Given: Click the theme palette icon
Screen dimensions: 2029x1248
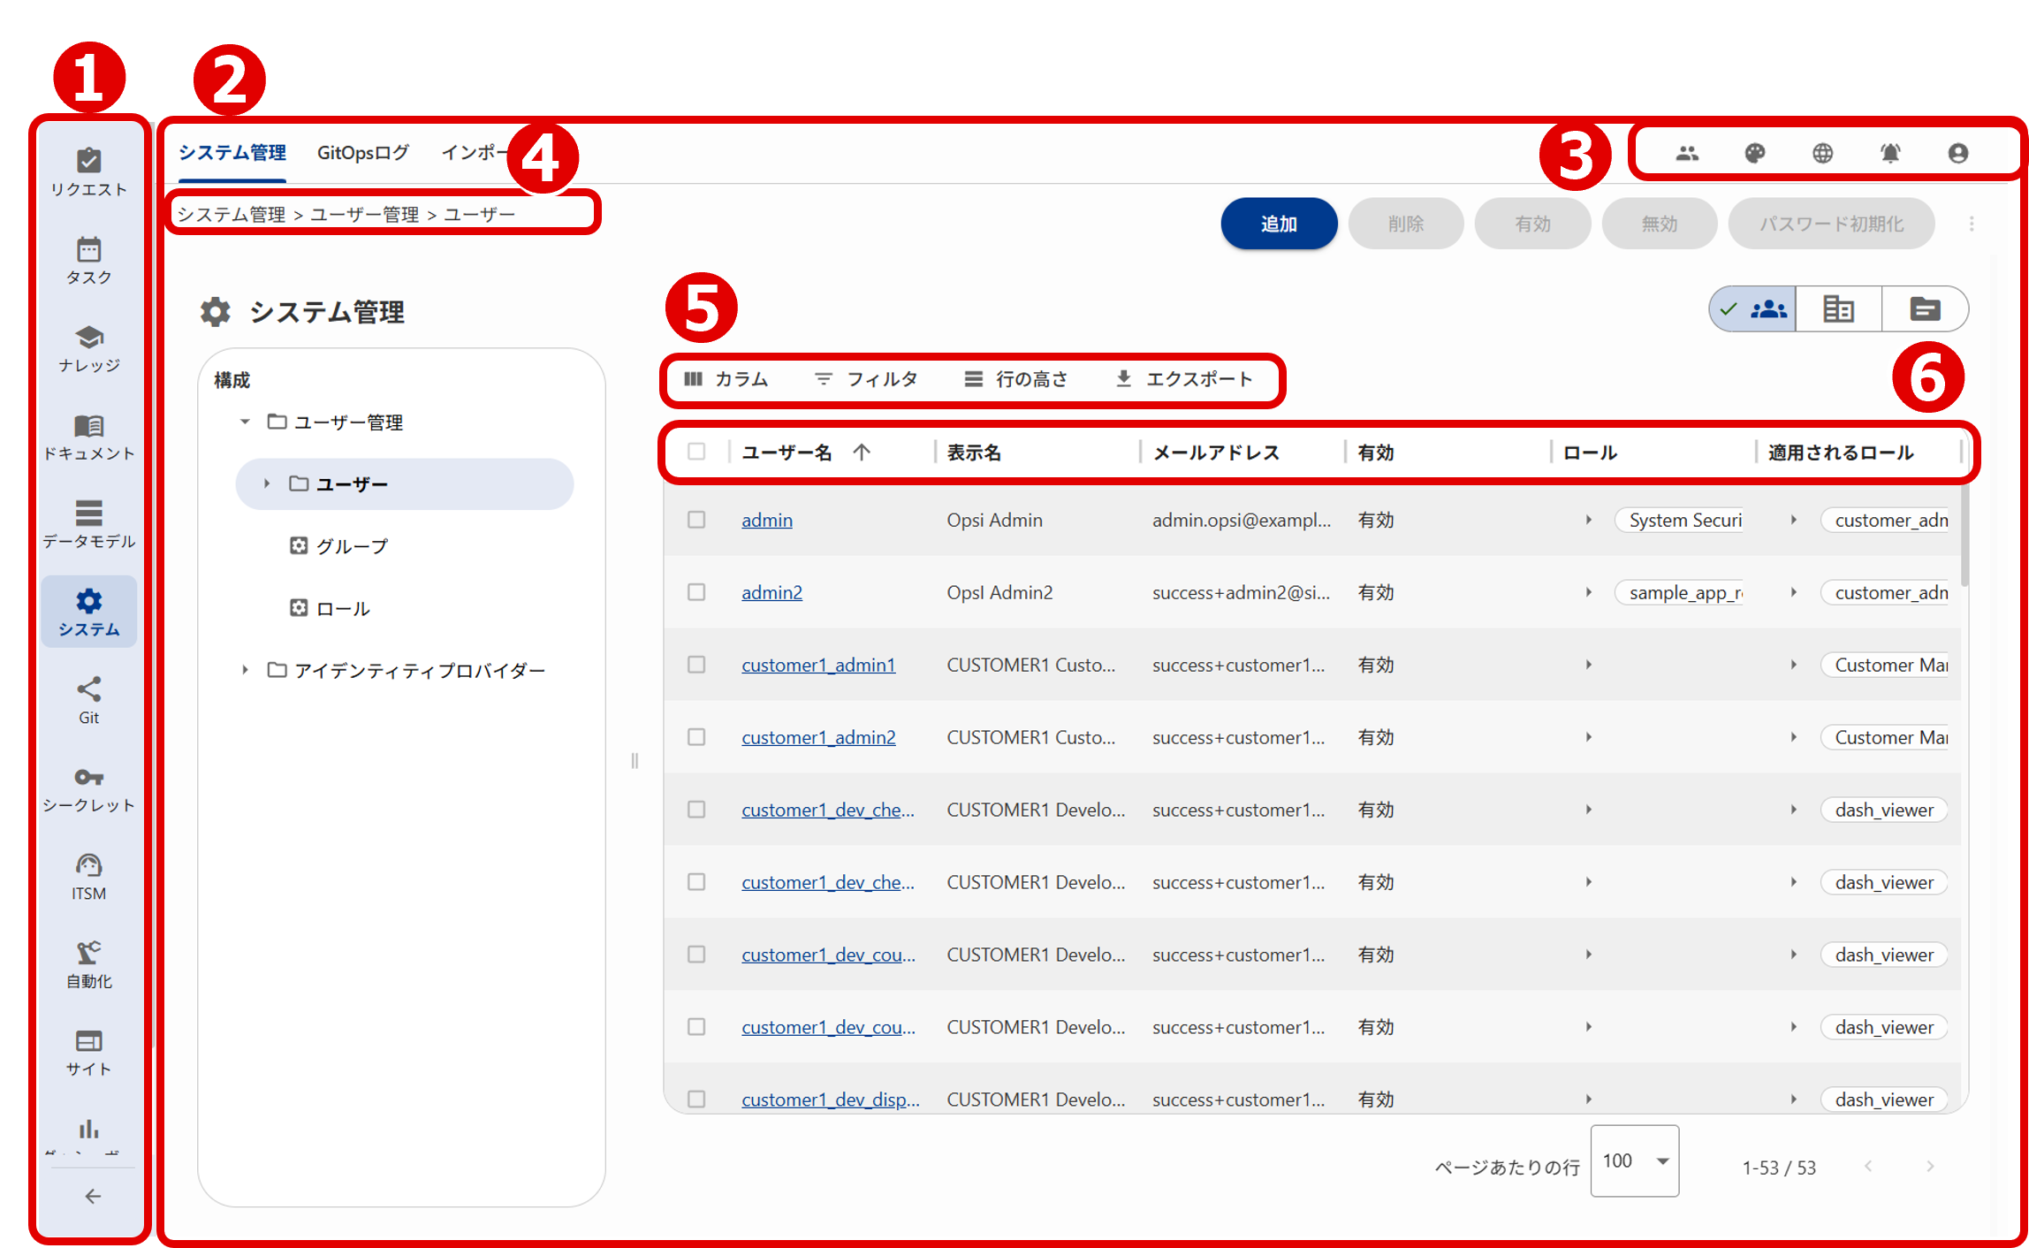Looking at the screenshot, I should tap(1755, 153).
